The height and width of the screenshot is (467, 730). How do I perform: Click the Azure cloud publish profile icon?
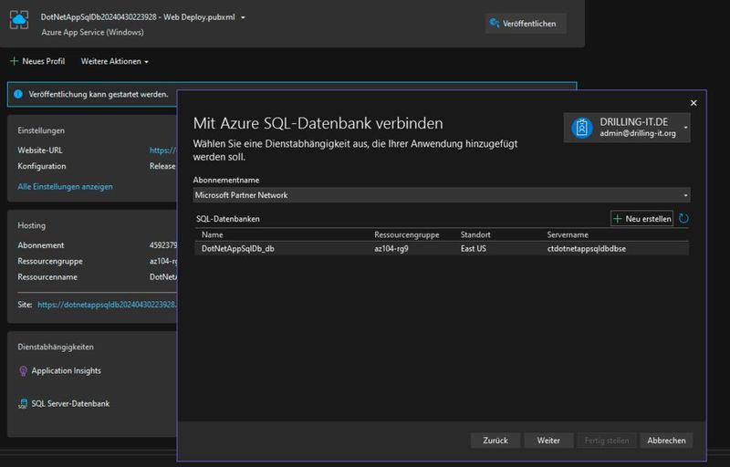coord(20,22)
